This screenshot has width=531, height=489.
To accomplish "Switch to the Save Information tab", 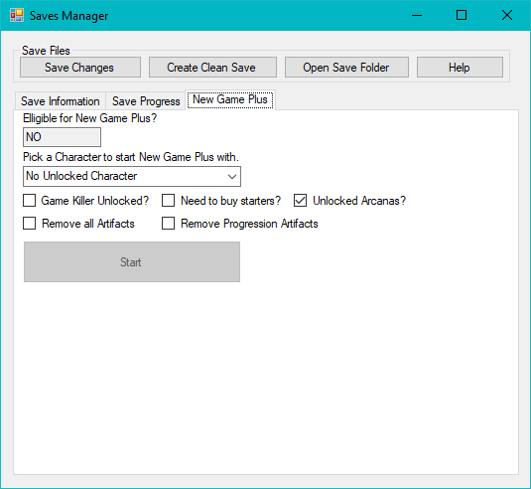I will click(x=60, y=101).
